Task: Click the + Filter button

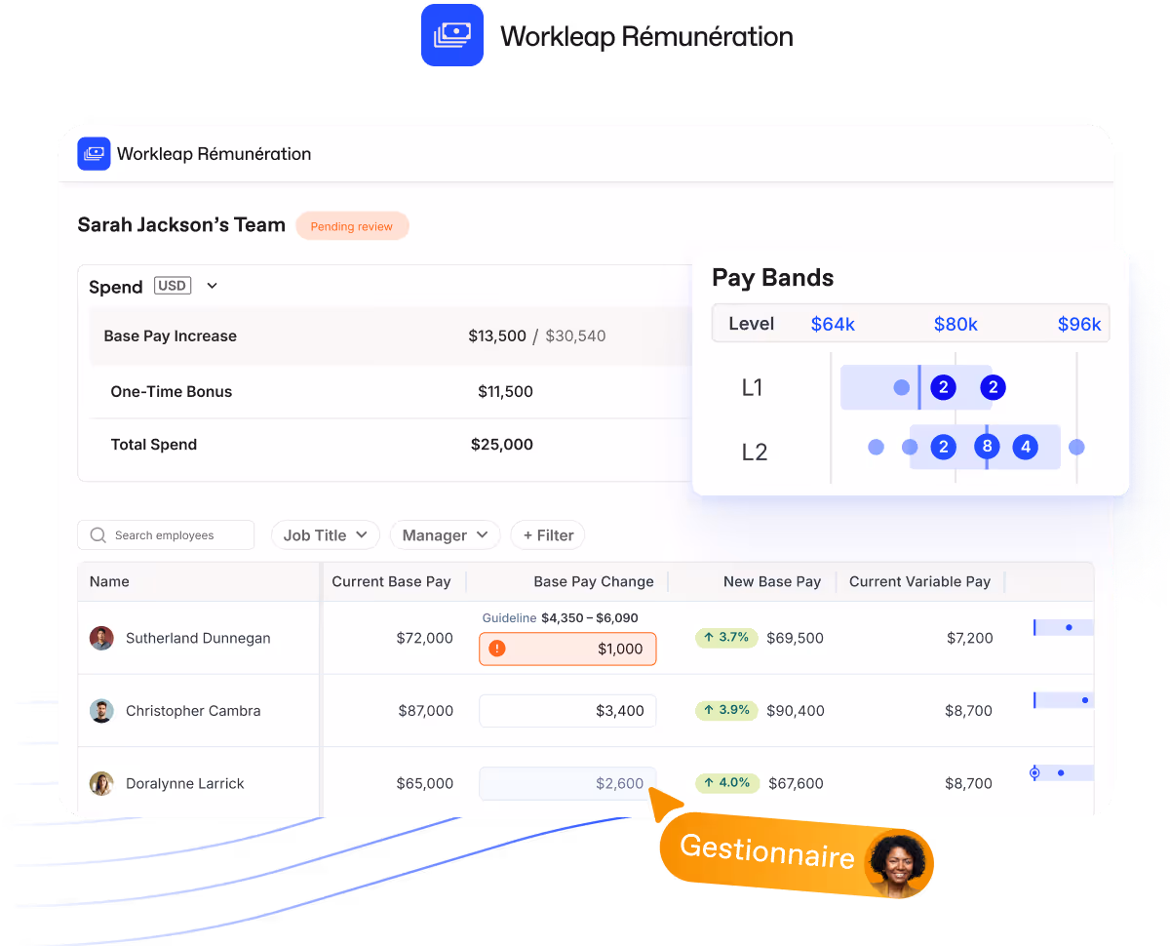Action: click(x=548, y=535)
